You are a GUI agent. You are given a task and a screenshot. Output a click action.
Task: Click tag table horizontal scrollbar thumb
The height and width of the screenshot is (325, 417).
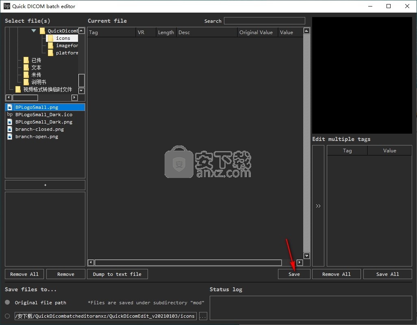point(188,262)
